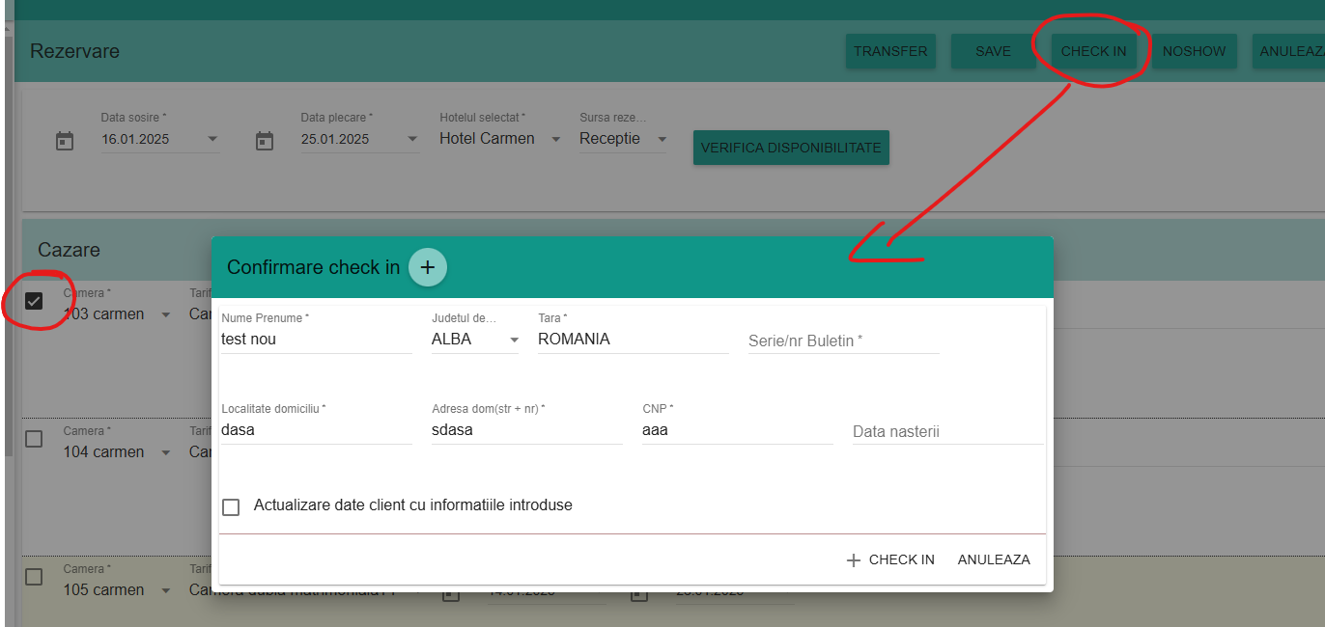1325x627 pixels.
Task: Uncheck the checkbox for room 103 carmen
Action: coord(34,301)
